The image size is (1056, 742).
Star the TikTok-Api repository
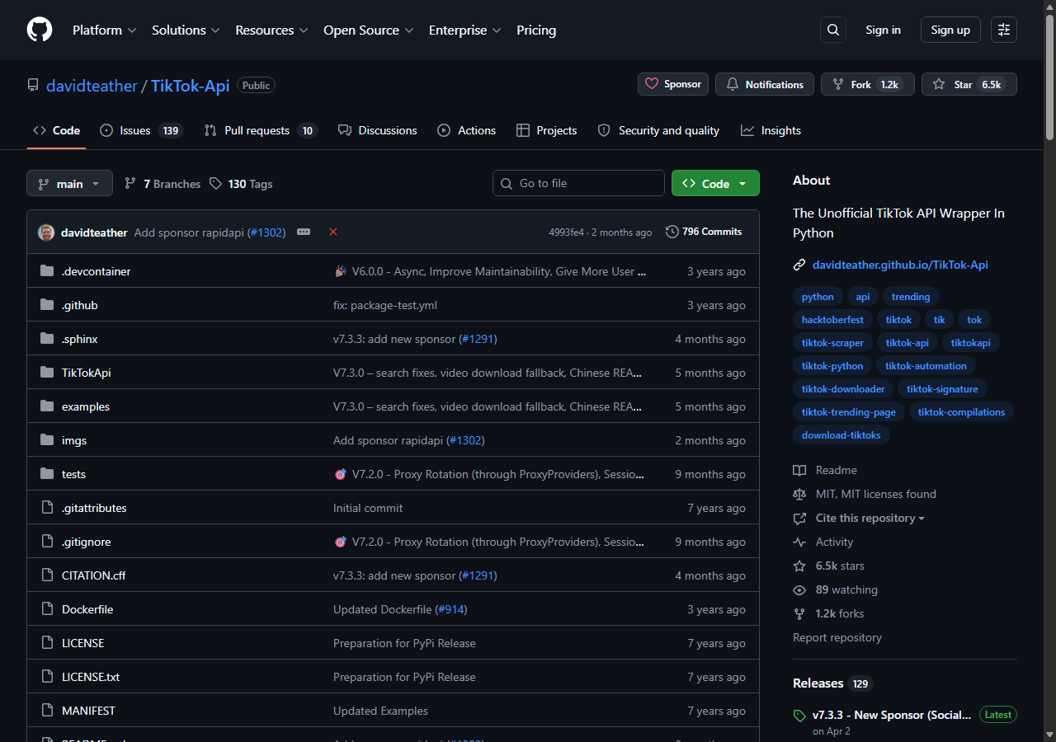pos(969,84)
